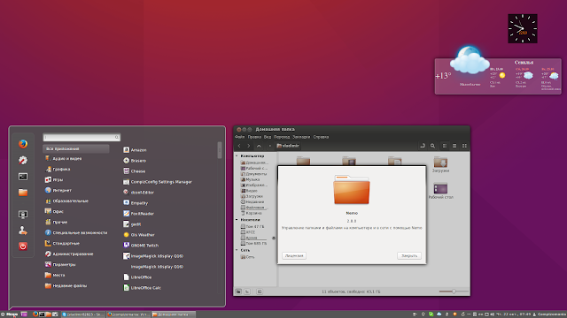Hide the sidebar button in Nemo status bar

[260, 291]
